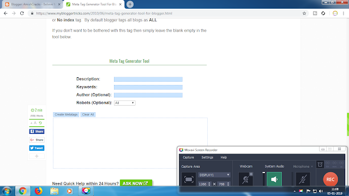Adjust the microphone volume slider
Screen dimensions: 349x196
point(292,179)
